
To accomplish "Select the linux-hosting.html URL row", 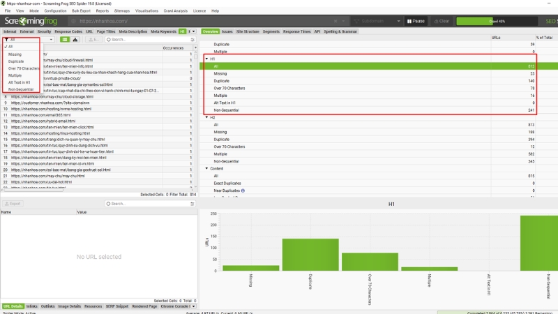I will pos(97,133).
